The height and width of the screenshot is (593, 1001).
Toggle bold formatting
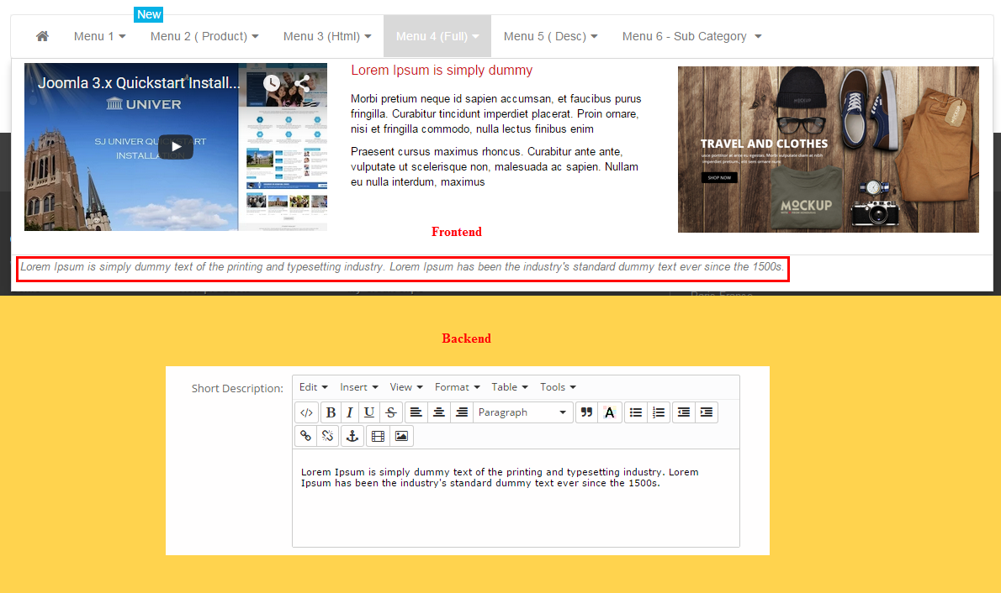point(331,412)
